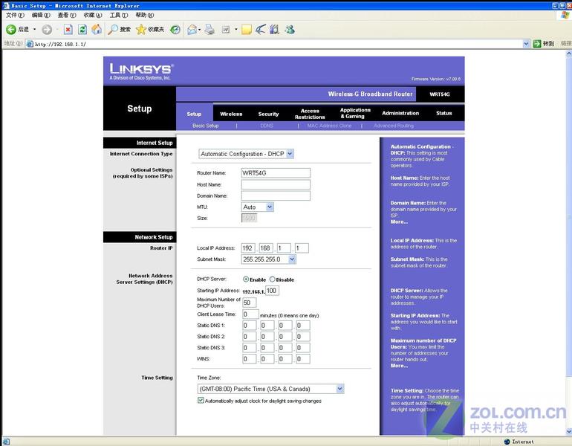Open the Back button history dropdown arrow
Image resolution: width=572 pixels, height=446 pixels.
pos(35,30)
